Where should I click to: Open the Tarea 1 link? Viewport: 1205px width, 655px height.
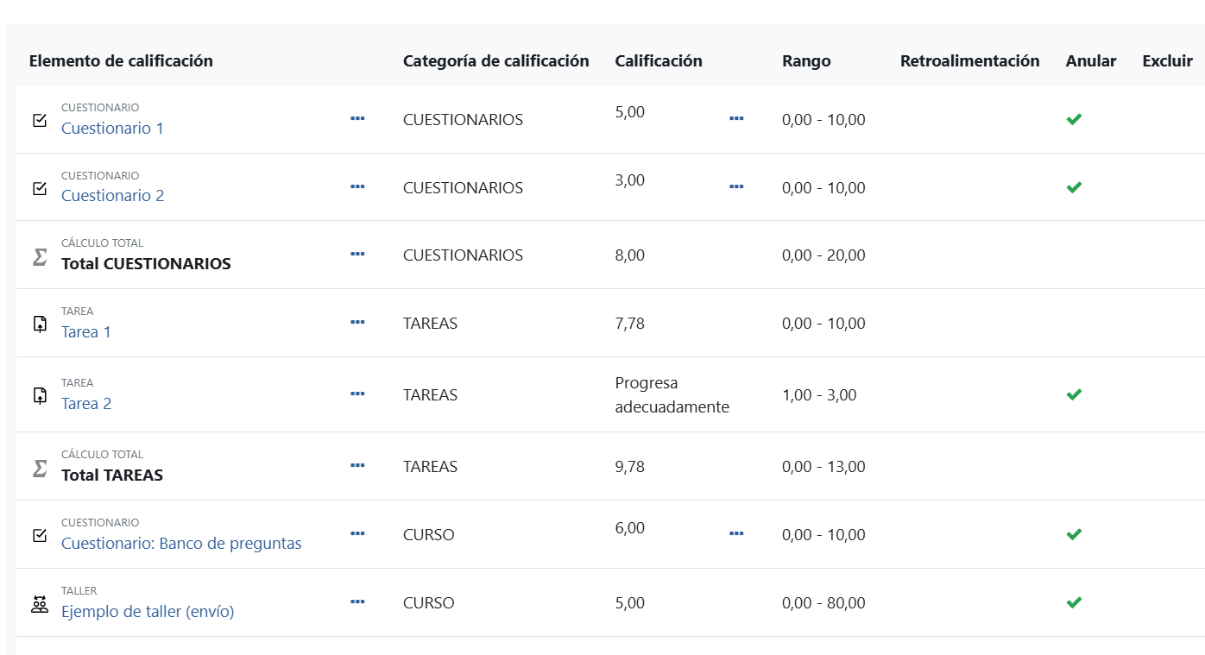pyautogui.click(x=86, y=331)
